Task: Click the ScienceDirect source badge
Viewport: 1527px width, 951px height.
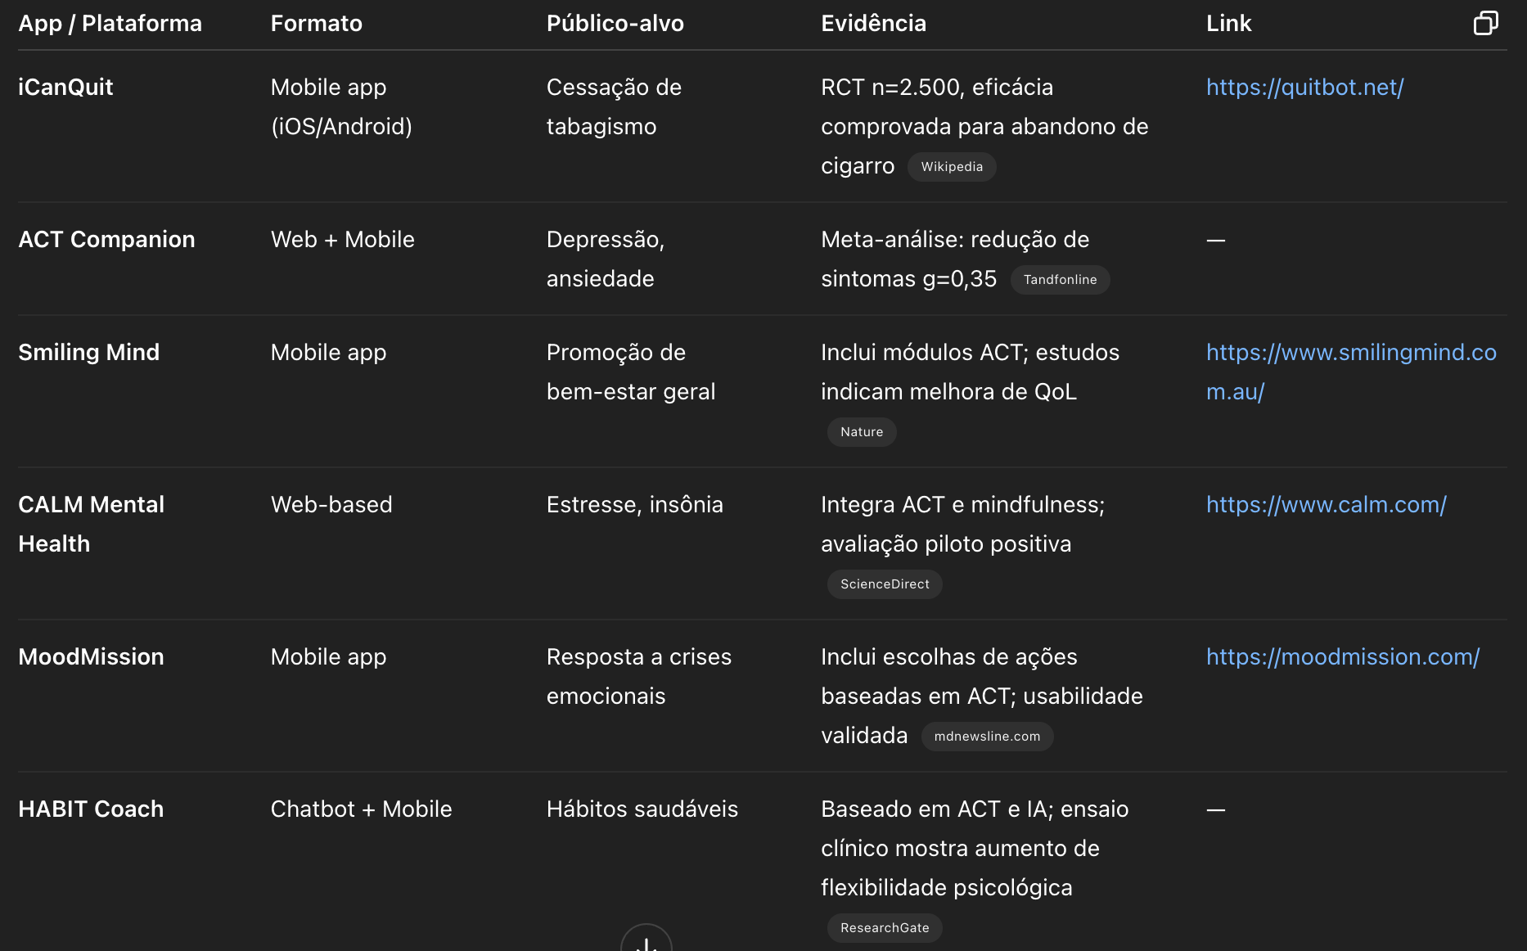Action: click(885, 584)
